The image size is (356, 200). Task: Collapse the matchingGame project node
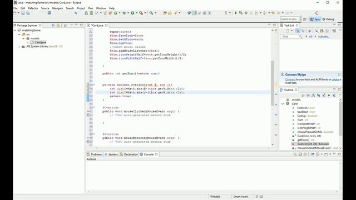pyautogui.click(x=15, y=31)
